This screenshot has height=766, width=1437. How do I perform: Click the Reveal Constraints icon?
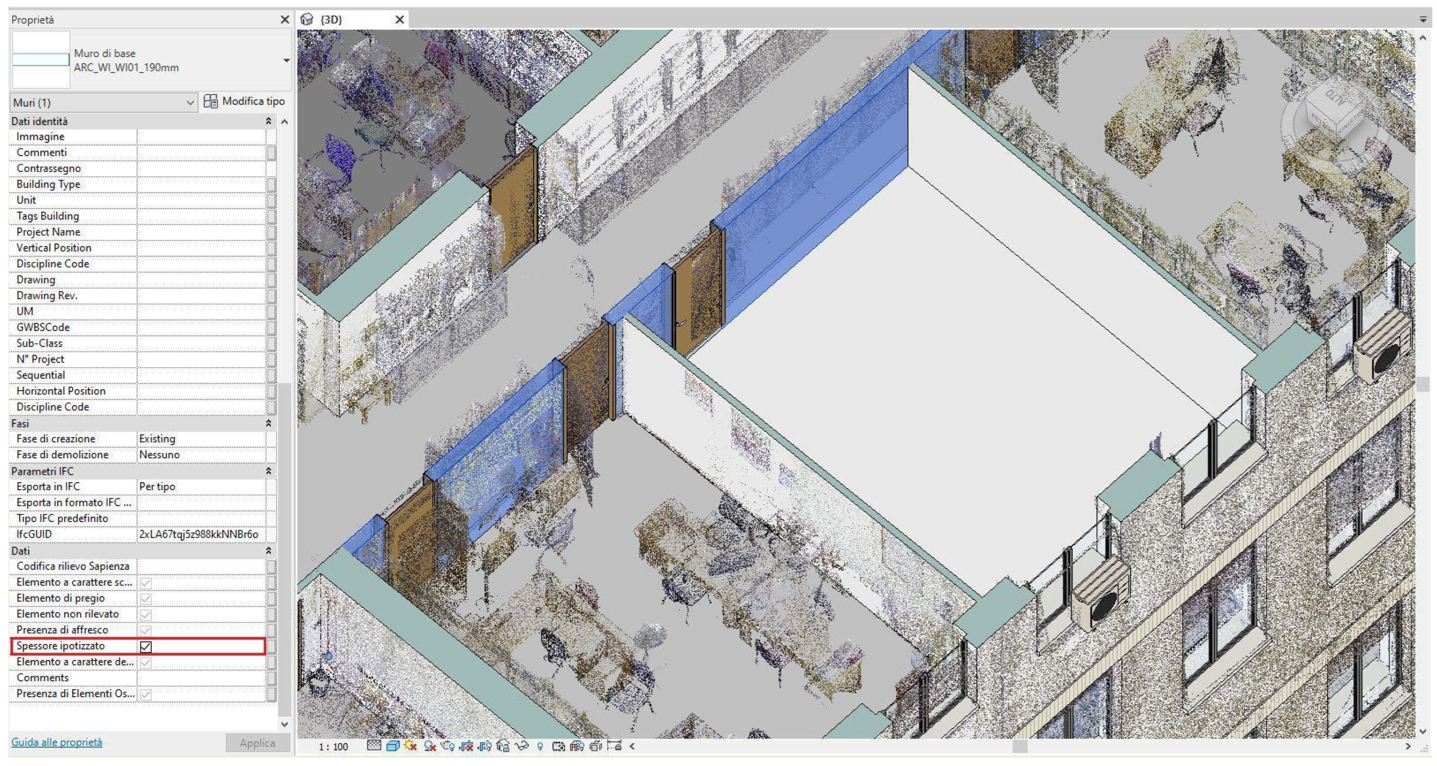614,746
